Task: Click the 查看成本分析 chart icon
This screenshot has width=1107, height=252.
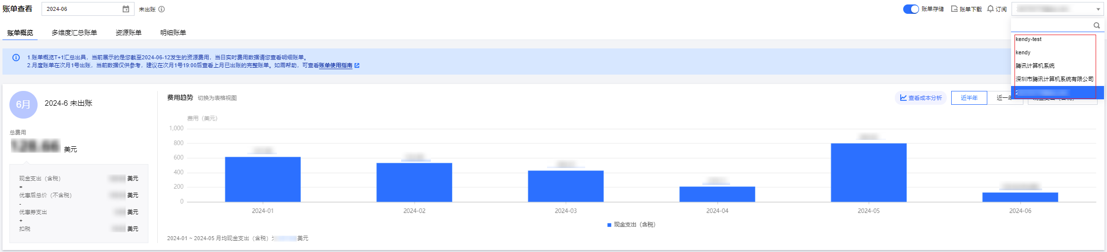Action: pos(903,98)
